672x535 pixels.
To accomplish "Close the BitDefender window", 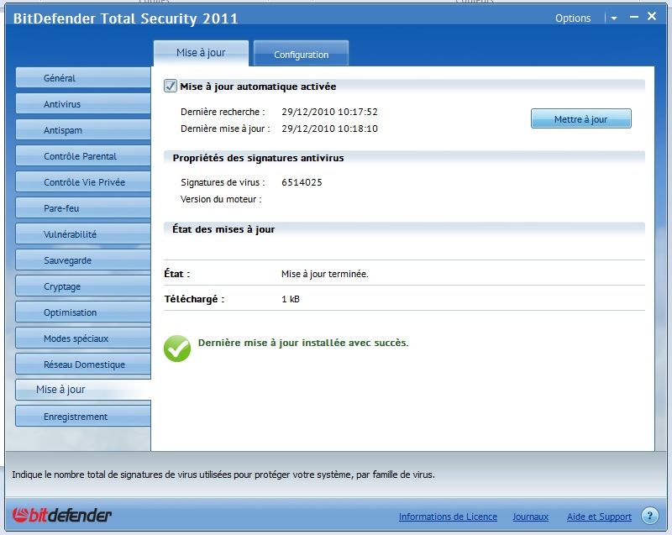I will click(x=652, y=16).
